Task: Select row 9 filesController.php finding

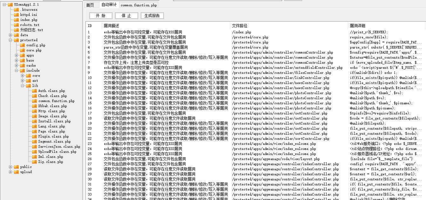Action: (x=256, y=73)
